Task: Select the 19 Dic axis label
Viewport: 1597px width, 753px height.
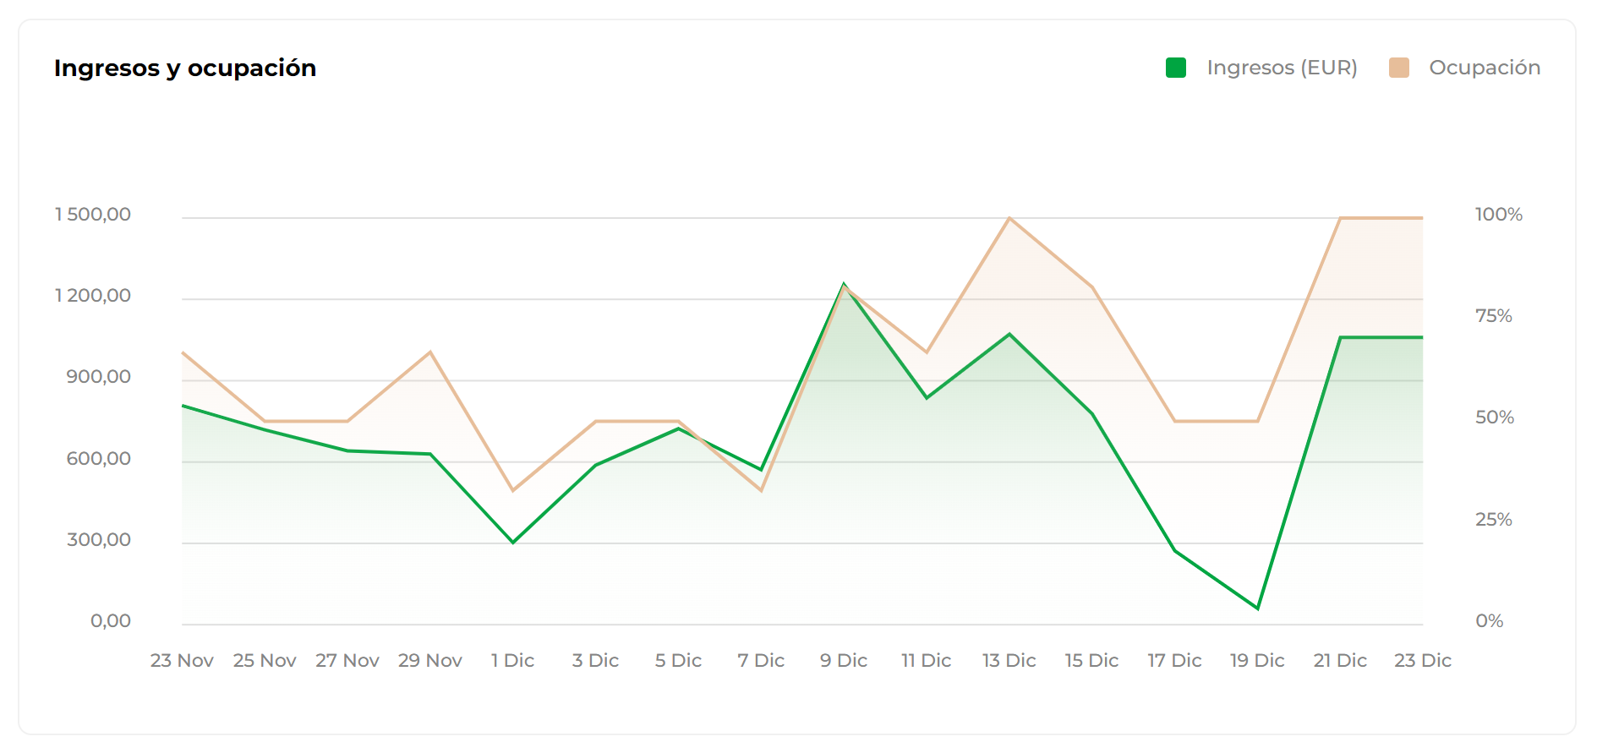Action: pos(1257,660)
